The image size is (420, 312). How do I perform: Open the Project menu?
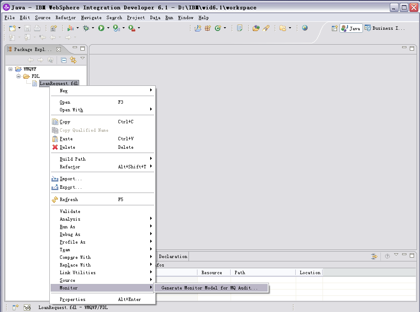point(136,18)
